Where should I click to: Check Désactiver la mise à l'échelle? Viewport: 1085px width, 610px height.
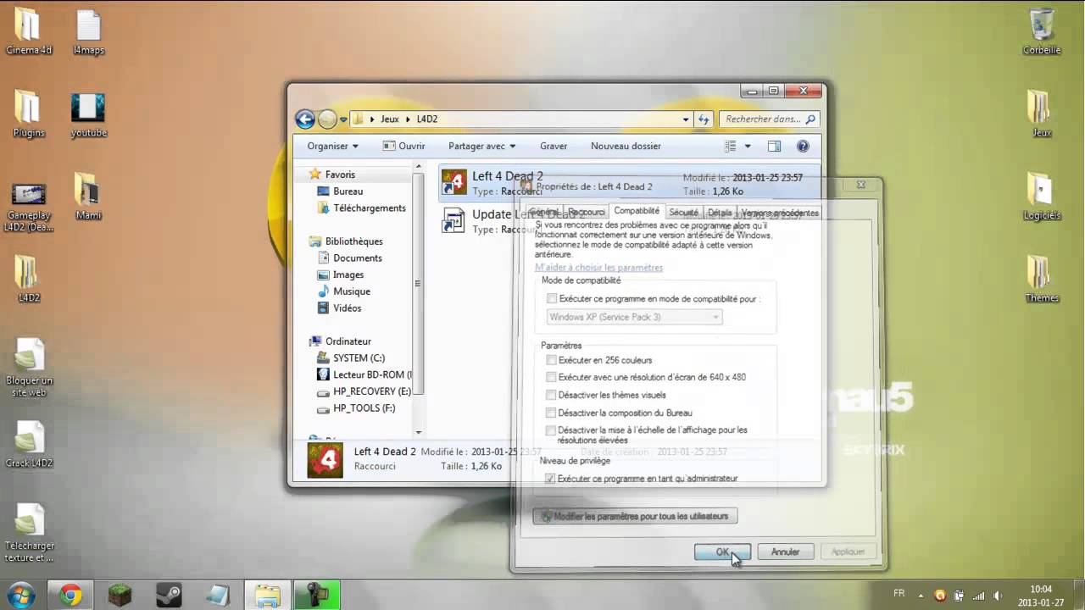click(552, 430)
